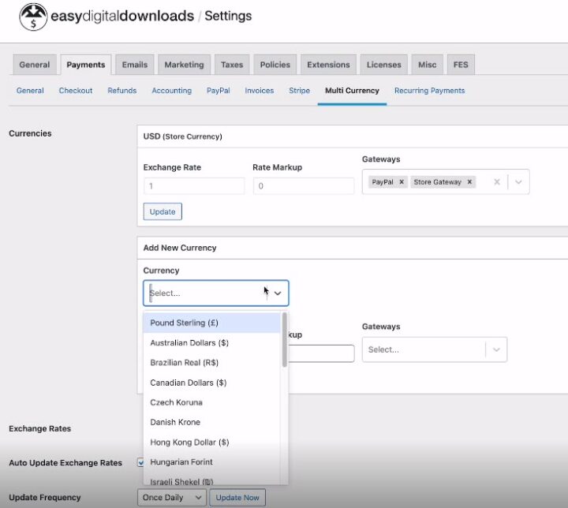Click the Update button for USD

click(x=163, y=212)
